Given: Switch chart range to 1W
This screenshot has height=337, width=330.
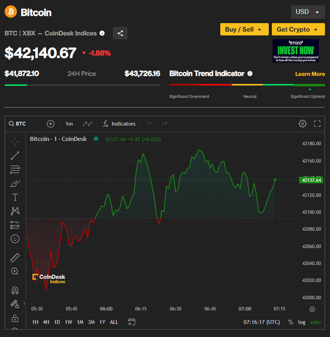Looking at the screenshot, I should pyautogui.click(x=68, y=322).
